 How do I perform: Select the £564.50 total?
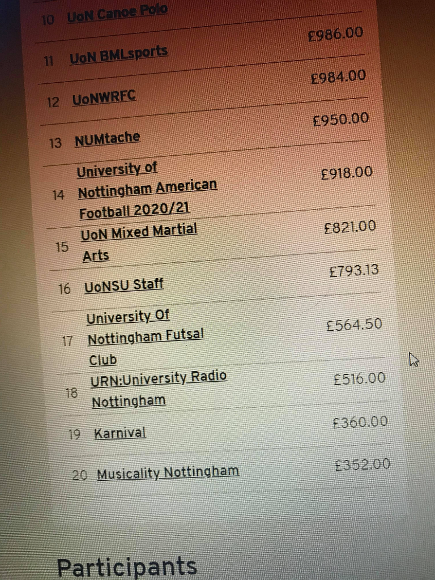tap(354, 326)
